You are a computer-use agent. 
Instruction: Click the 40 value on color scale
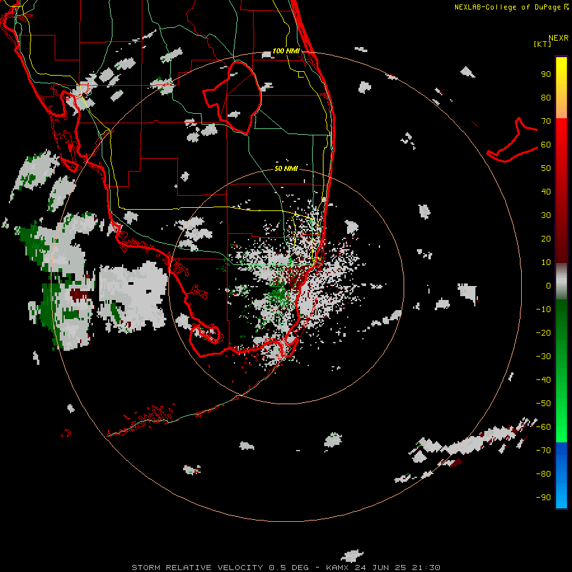546,191
